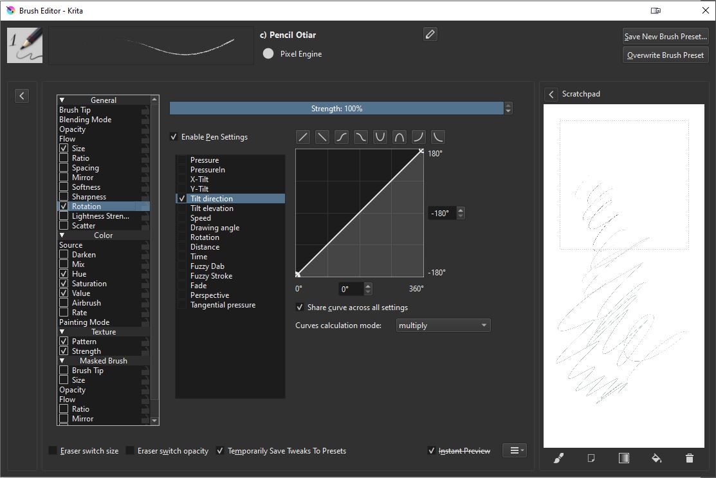
Task: Fill scratchpad with background color bucket icon
Action: pyautogui.click(x=656, y=458)
